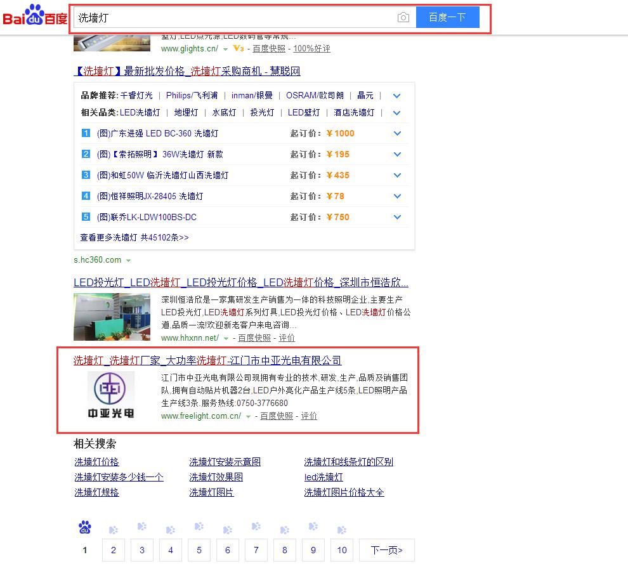Open camera image search in search box
Image resolution: width=628 pixels, height=571 pixels.
coord(403,18)
